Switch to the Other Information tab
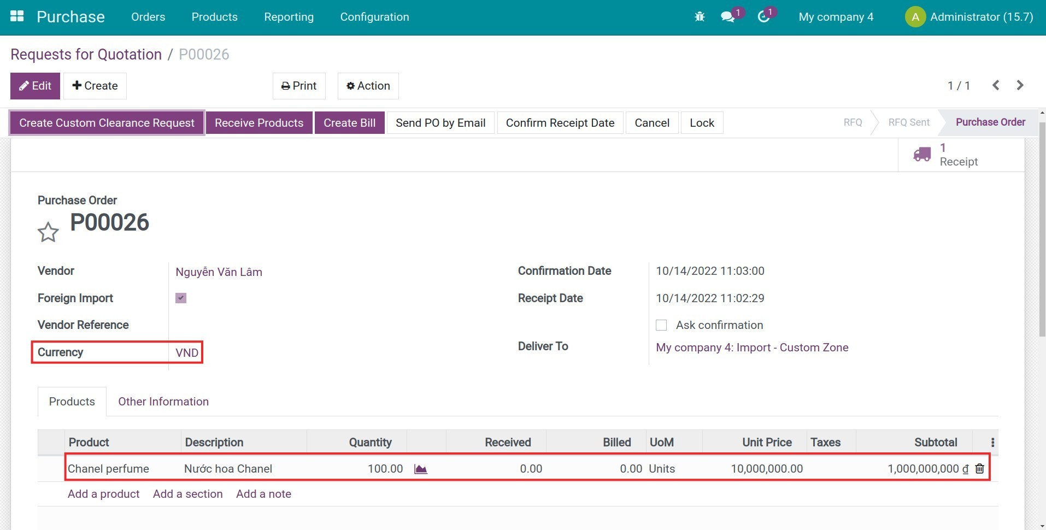This screenshot has width=1046, height=530. pos(163,401)
